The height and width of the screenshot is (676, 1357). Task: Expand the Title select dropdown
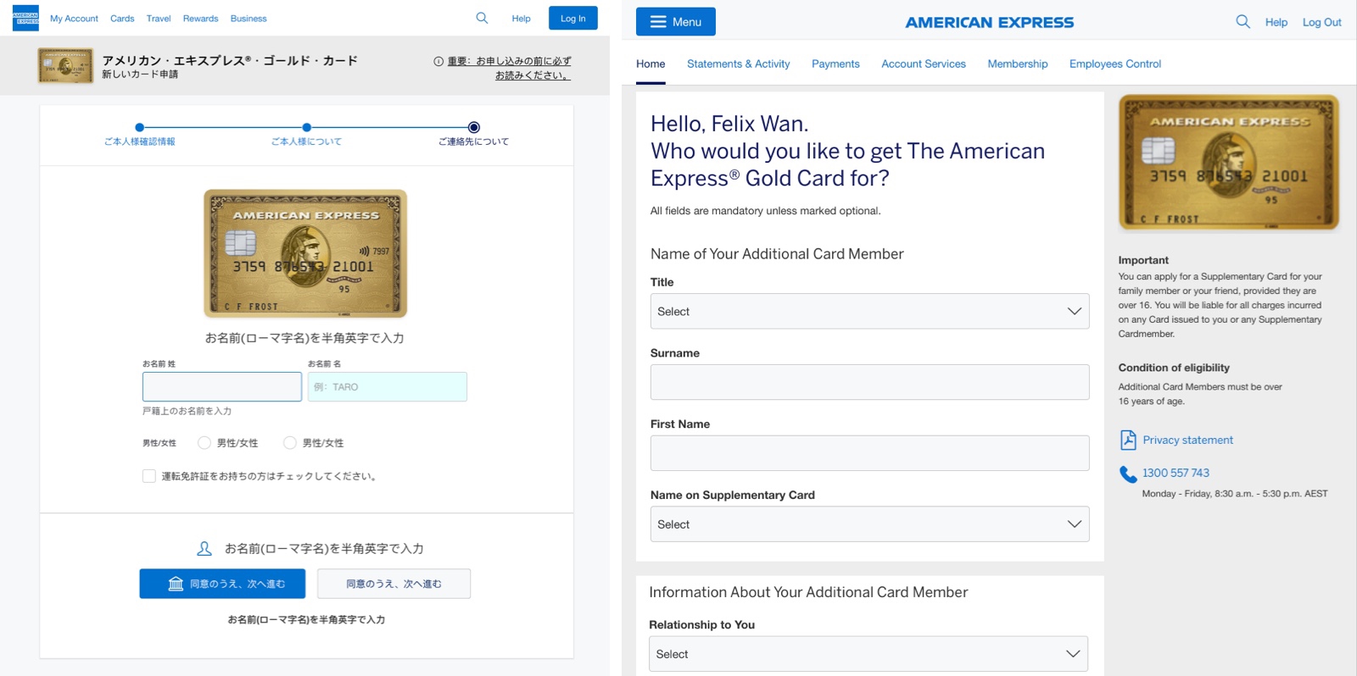pos(869,311)
